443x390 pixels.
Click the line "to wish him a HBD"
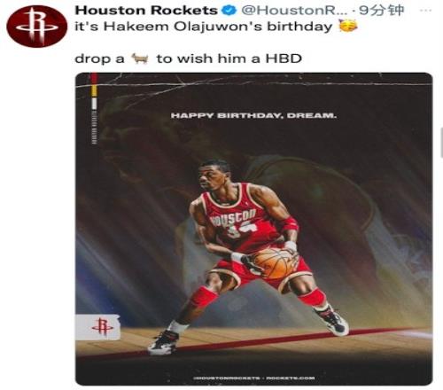229,58
